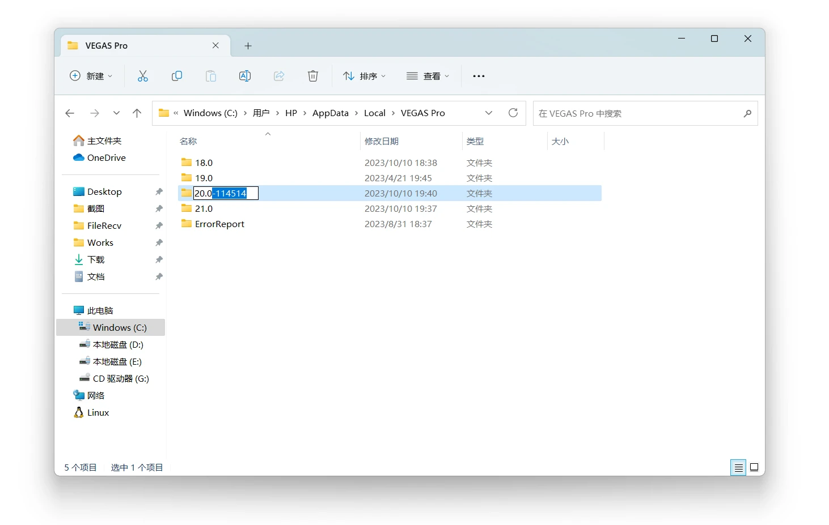
Task: Navigate to Windows (C:) in breadcrumb
Action: click(210, 113)
